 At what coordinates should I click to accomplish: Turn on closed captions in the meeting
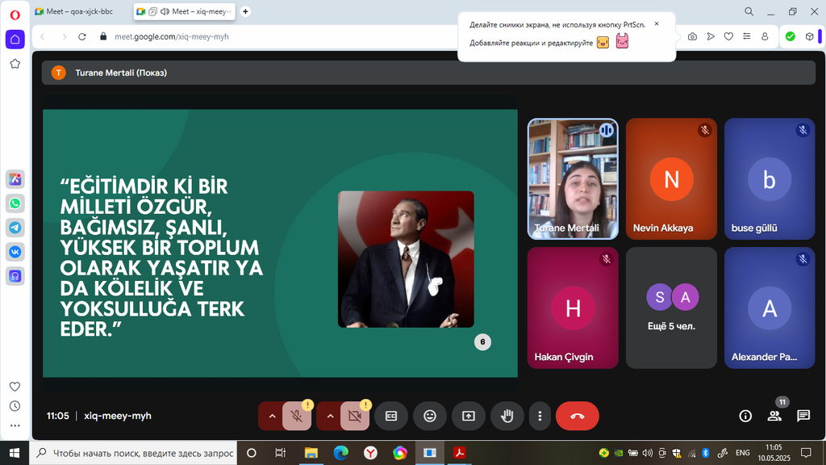click(391, 416)
